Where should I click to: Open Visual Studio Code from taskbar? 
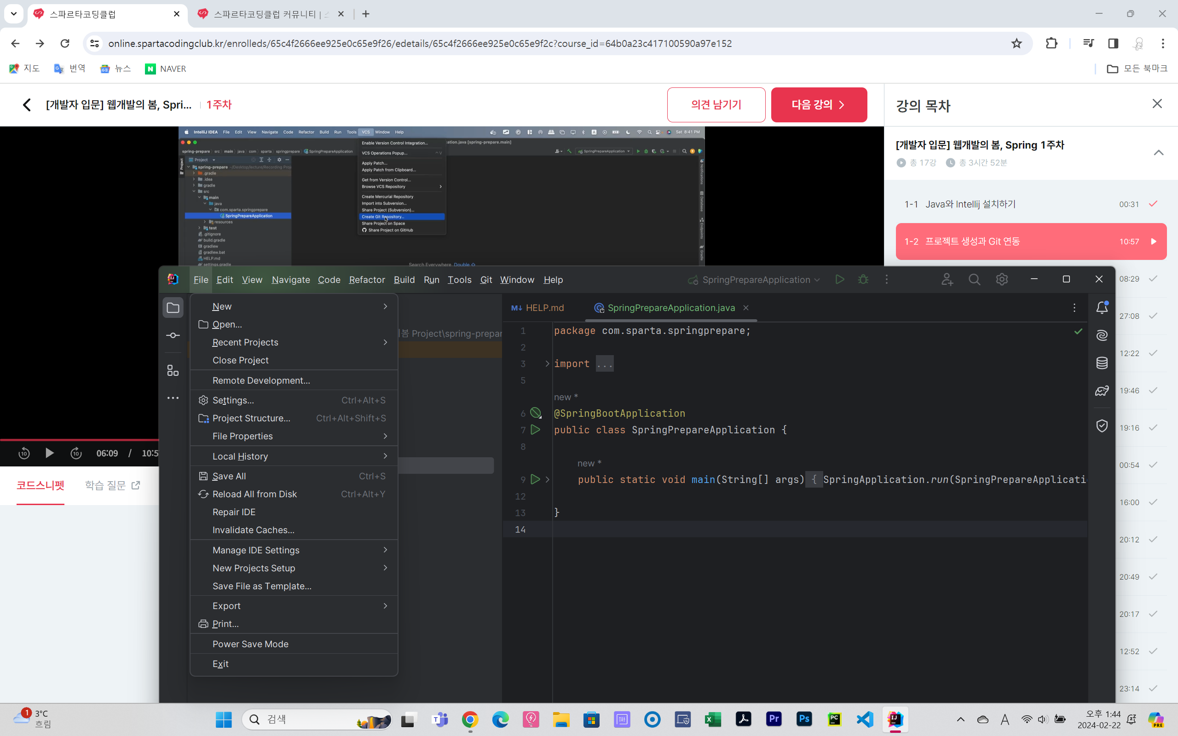[x=865, y=719]
